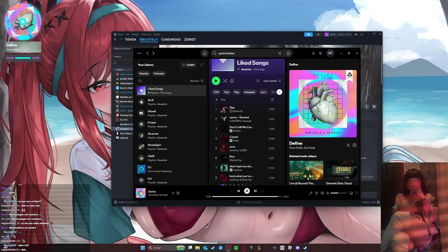Select the Fast filter chip
Image resolution: width=448 pixels, height=252 pixels.
(x=226, y=92)
